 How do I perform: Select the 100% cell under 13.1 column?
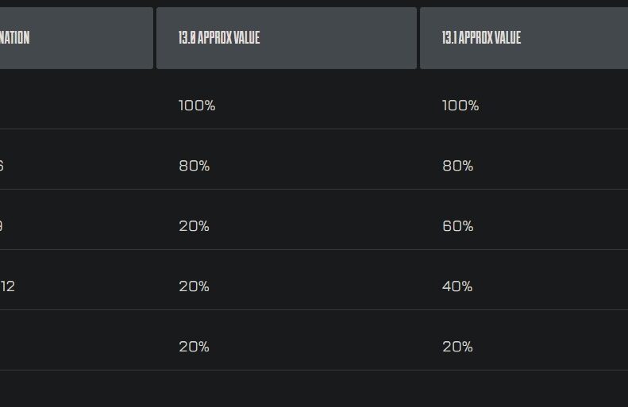click(460, 106)
